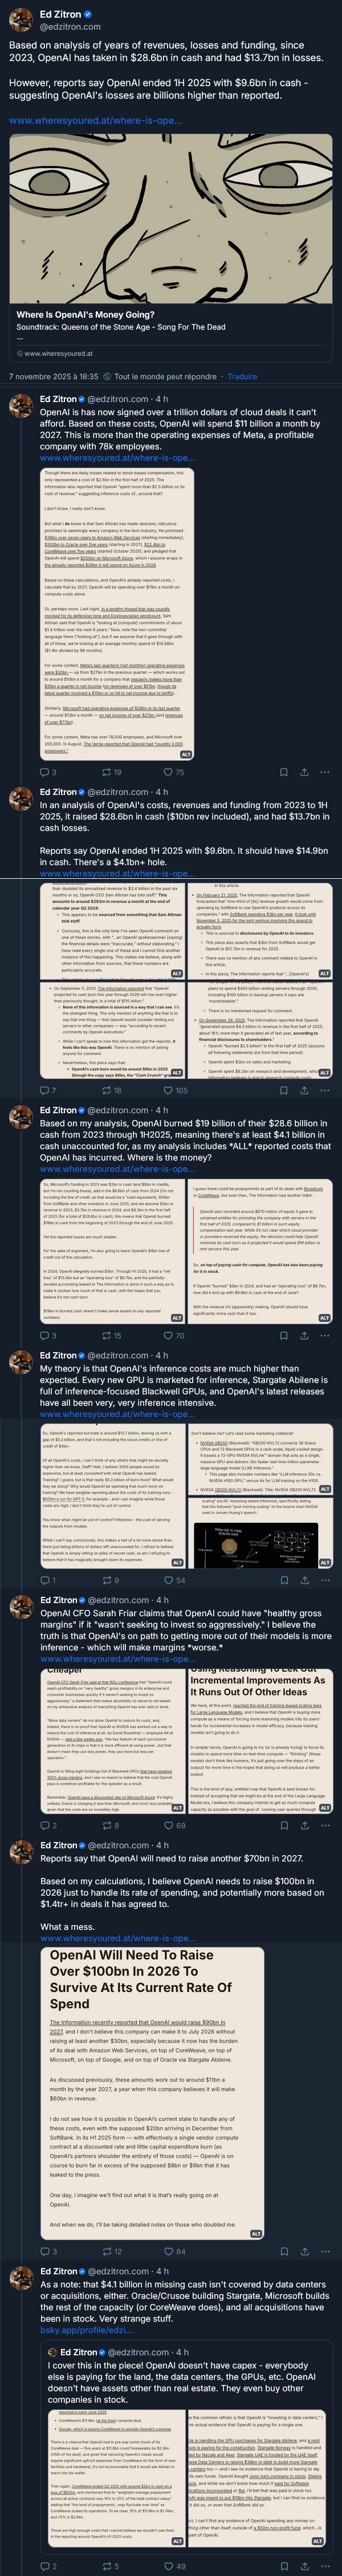Click the reply icon showing 7 replies

coord(44,1090)
